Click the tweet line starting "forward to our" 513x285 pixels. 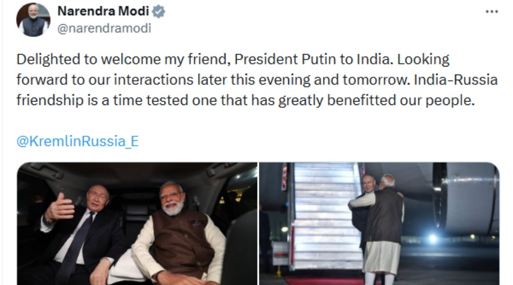point(256,80)
